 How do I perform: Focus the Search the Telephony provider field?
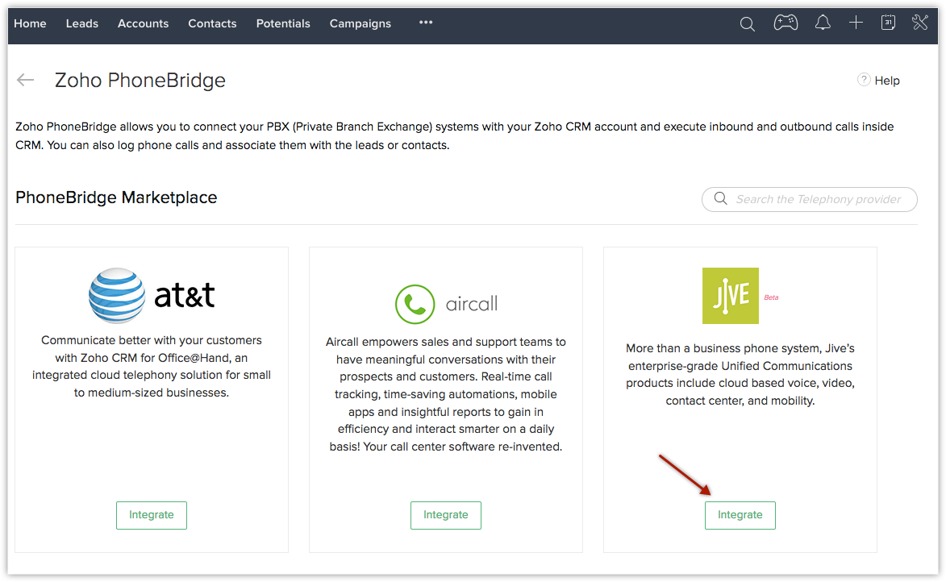(810, 199)
